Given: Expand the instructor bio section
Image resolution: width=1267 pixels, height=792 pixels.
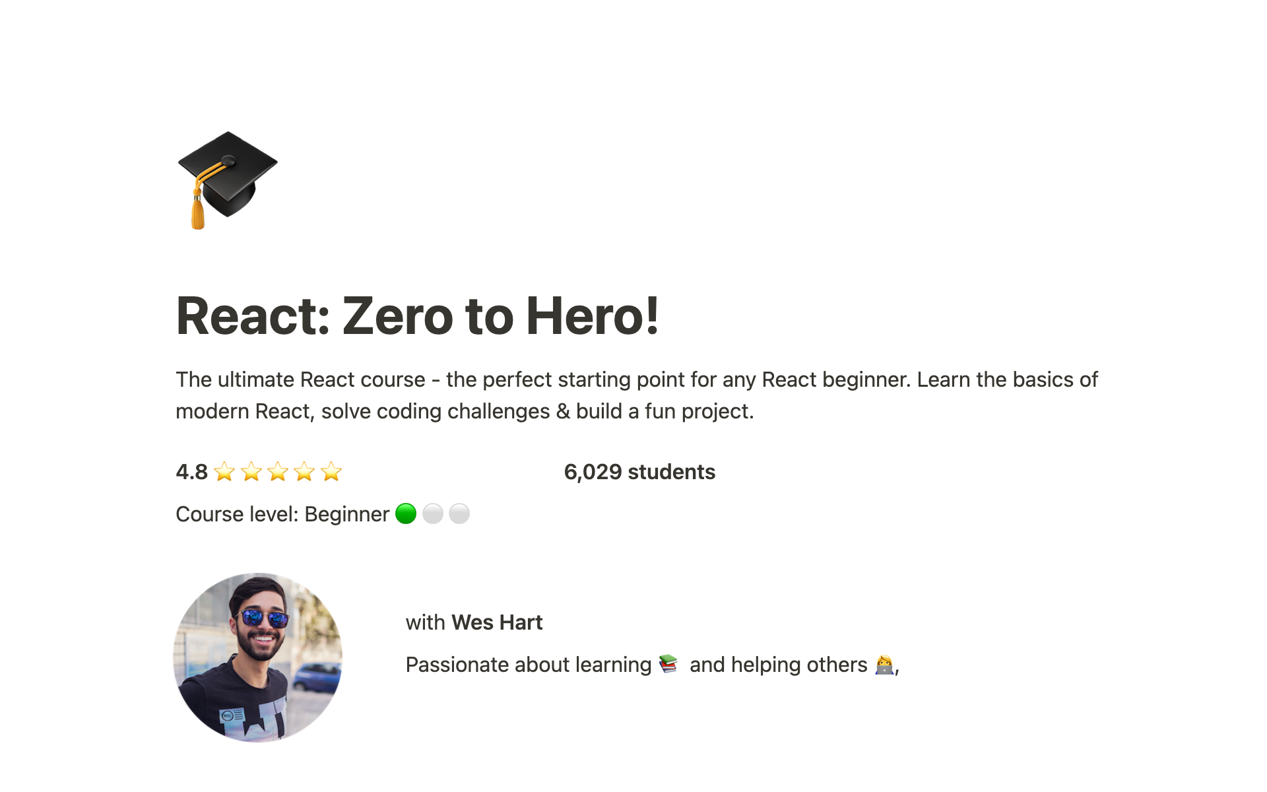Looking at the screenshot, I should [x=653, y=664].
